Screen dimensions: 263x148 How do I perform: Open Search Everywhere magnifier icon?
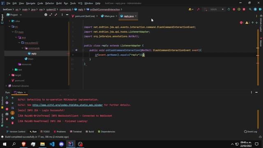point(250,9)
